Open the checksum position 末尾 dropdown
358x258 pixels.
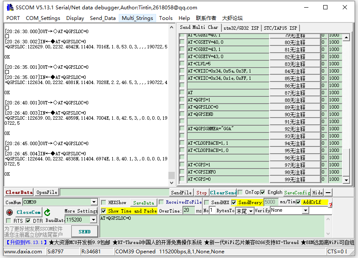(251, 211)
